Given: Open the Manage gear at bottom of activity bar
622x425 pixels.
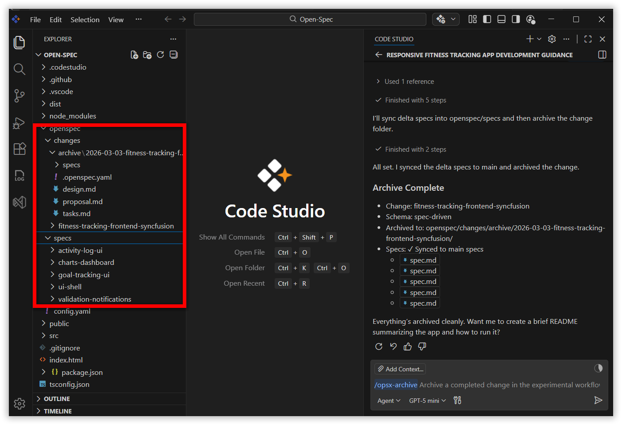Looking at the screenshot, I should click(20, 403).
